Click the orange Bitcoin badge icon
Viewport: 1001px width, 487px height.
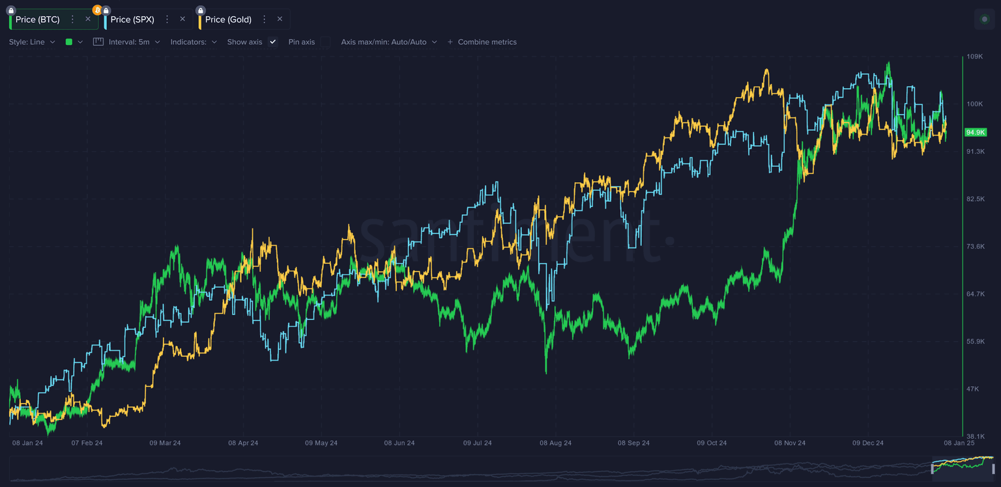[97, 10]
